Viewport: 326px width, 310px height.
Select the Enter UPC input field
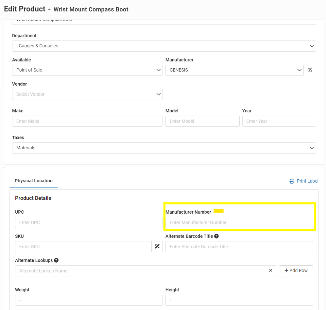89,222
